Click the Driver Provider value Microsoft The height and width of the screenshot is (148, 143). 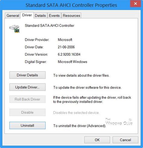(x=65, y=40)
